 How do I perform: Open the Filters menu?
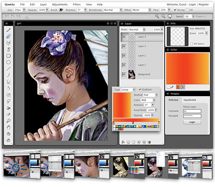[x=76, y=5]
